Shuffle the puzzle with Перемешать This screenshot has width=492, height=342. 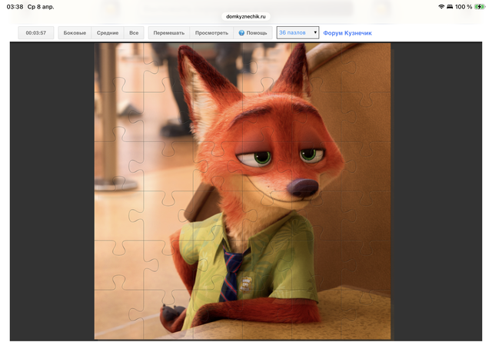tap(168, 34)
